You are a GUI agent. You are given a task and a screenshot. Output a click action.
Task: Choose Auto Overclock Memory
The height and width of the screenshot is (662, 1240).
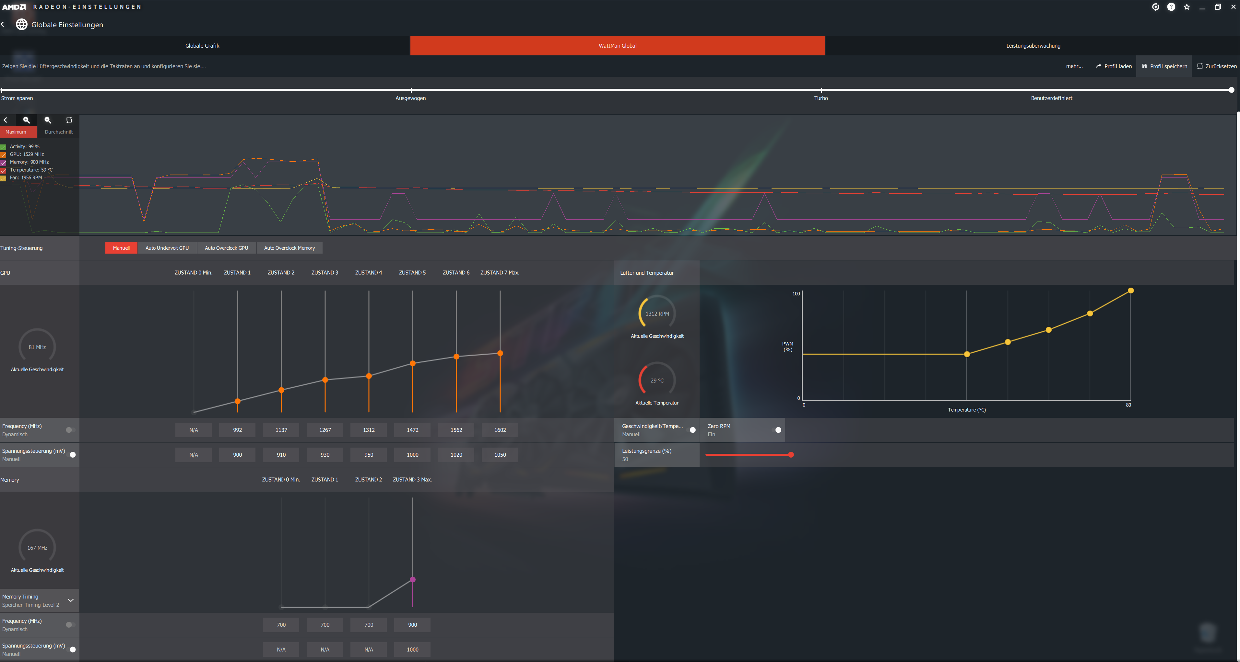tap(289, 248)
